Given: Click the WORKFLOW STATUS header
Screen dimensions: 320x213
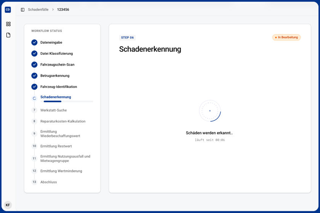Looking at the screenshot, I should click(46, 31).
